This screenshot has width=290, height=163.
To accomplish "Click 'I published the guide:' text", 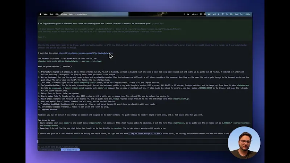I will (48, 53).
